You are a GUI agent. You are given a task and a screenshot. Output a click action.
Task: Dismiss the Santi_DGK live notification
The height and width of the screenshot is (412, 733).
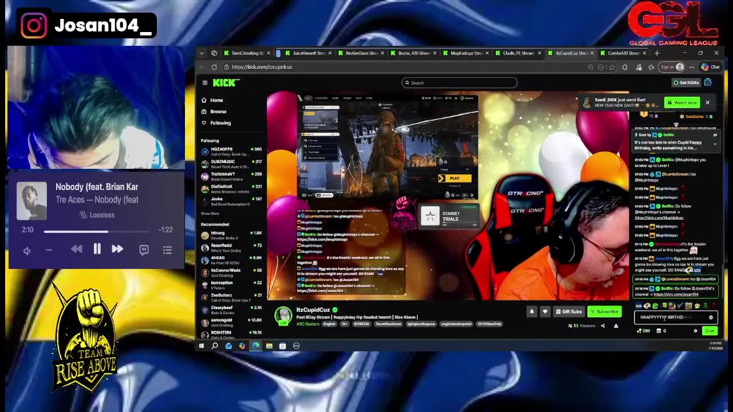[707, 102]
